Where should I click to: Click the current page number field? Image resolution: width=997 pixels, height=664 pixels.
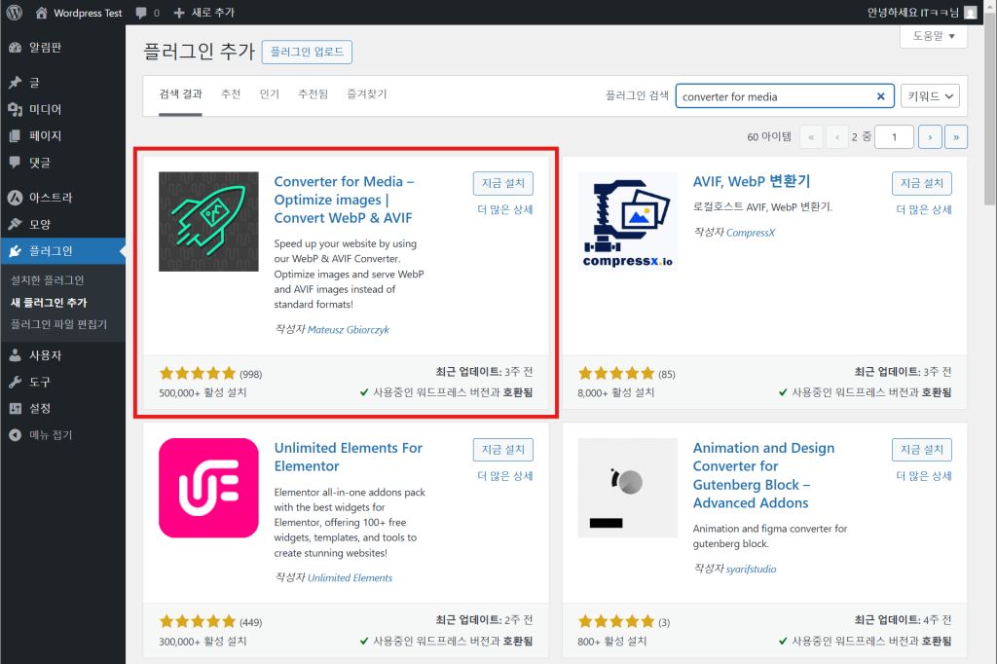[x=894, y=137]
